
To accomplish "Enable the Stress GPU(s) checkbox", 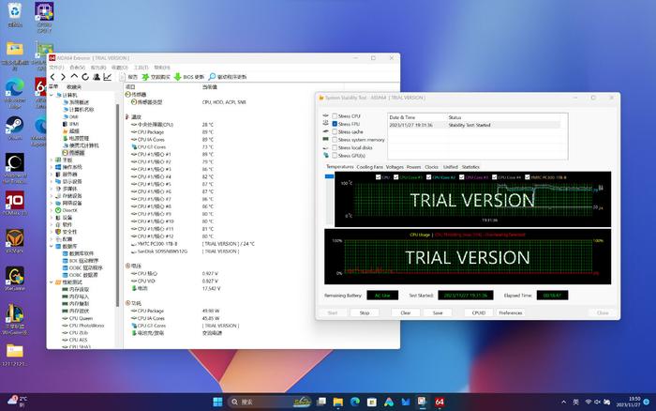I will coord(335,156).
